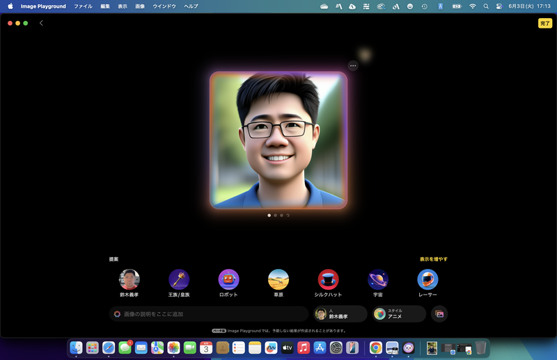Select the generated portrait image

(x=278, y=140)
